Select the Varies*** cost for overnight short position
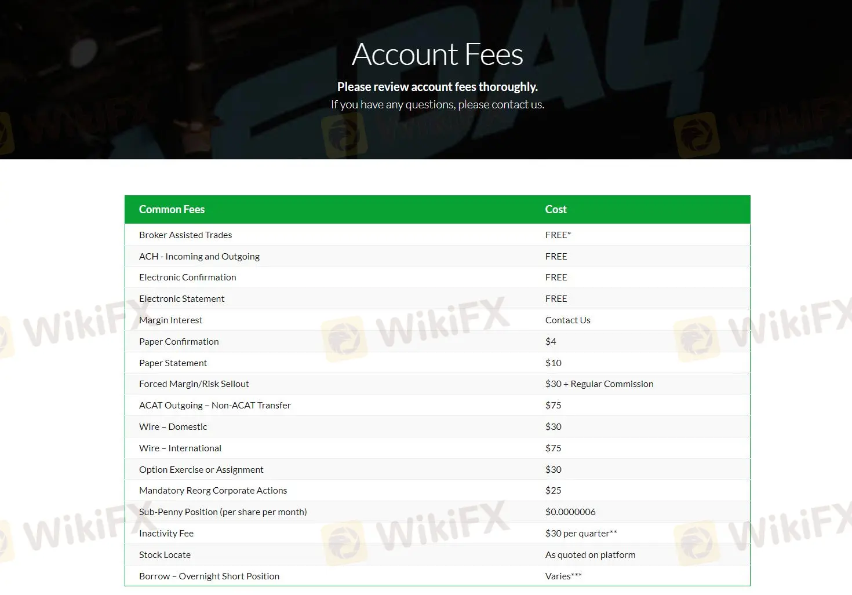The image size is (852, 595). 563,576
